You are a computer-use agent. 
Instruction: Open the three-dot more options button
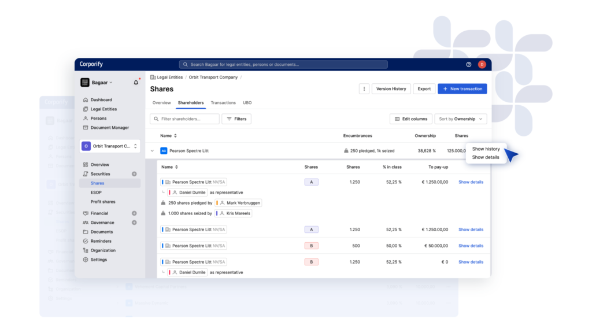364,88
